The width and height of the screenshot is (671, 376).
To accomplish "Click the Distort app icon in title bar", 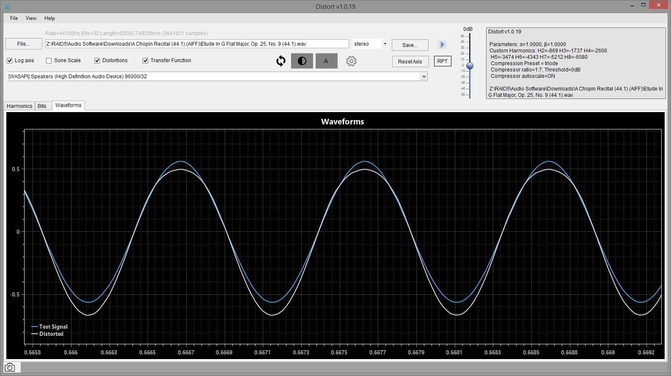I will pyautogui.click(x=8, y=6).
